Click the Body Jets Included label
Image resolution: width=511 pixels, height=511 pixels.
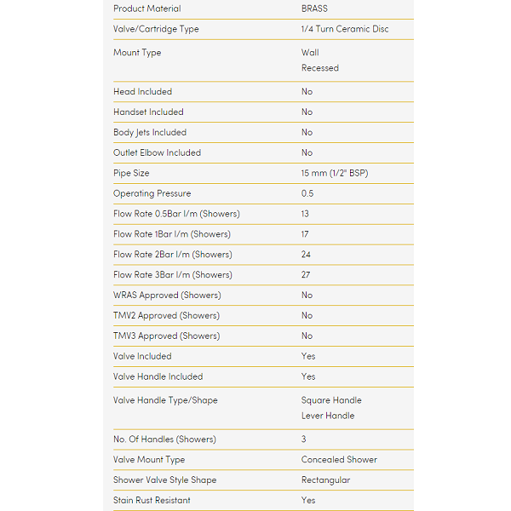pos(150,133)
